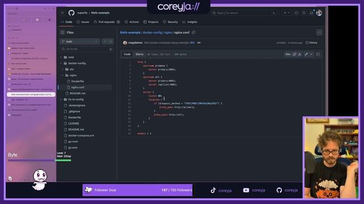
Task: Click the YouTube icon in stream overlay
Action: pos(246,190)
